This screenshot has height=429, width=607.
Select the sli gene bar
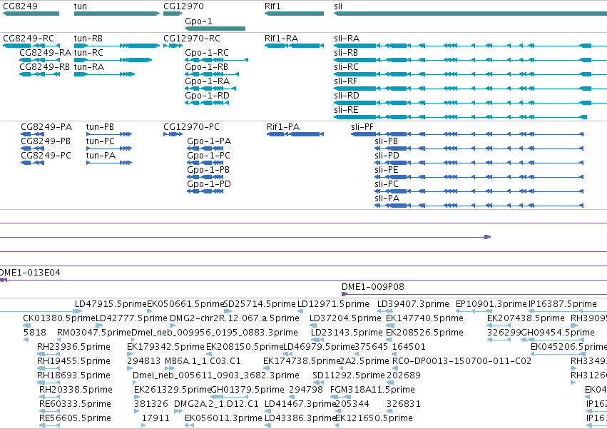pos(470,14)
